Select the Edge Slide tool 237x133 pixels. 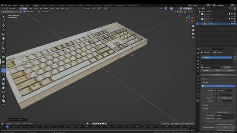tap(3, 92)
